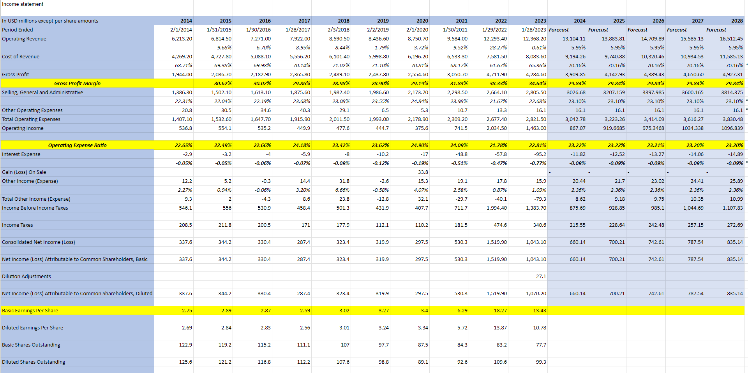Select the 2014 year header cell
748x373 pixels.
(174, 21)
